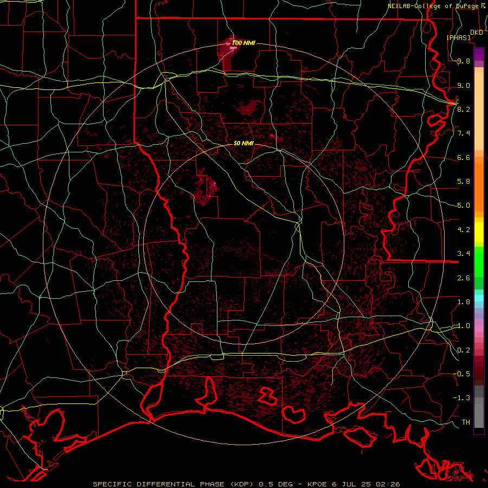Select the 3.4 value on the color scale
The image size is (488, 488).
pos(464,254)
